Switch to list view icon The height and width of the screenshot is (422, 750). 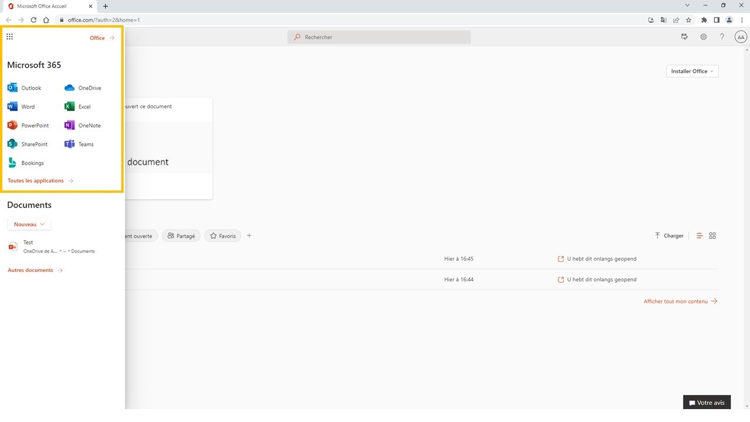(699, 236)
